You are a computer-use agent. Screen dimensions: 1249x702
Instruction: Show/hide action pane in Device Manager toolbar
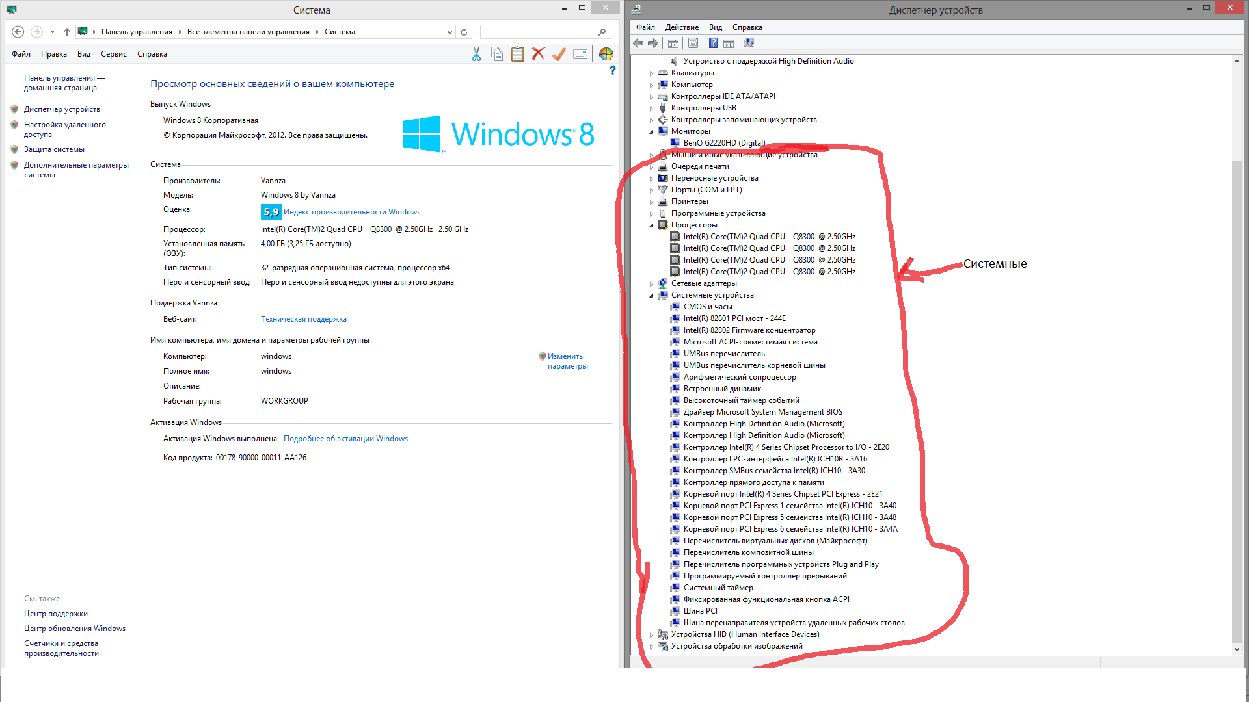point(729,44)
